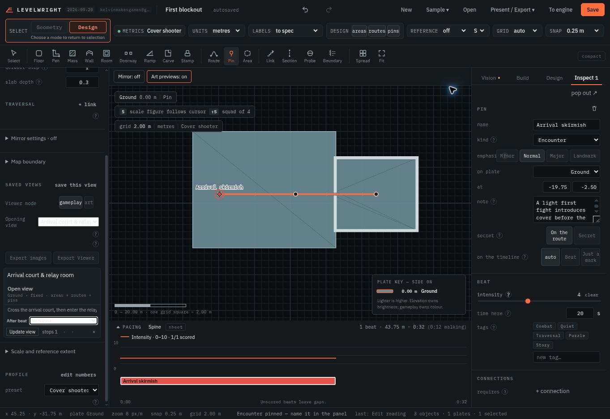Image resolution: width=610 pixels, height=419 pixels.
Task: Select the Room tool
Action: [107, 56]
